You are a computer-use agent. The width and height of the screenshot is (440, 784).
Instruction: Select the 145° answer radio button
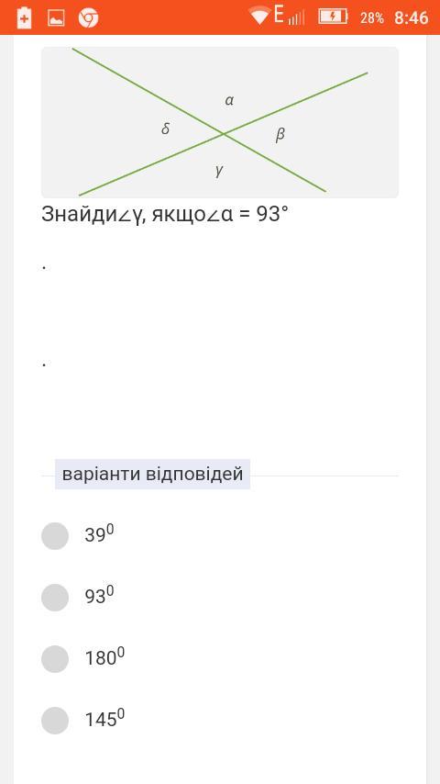point(55,721)
